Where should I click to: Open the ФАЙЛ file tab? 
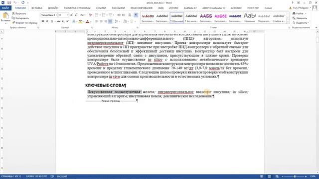click(5, 8)
